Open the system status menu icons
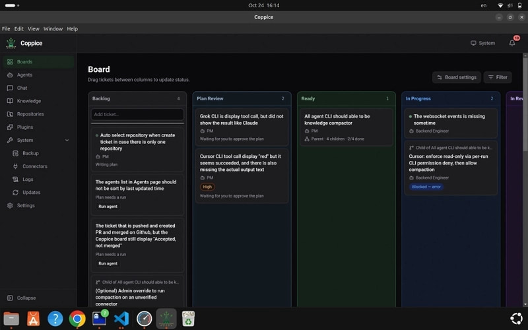 coord(510,5)
